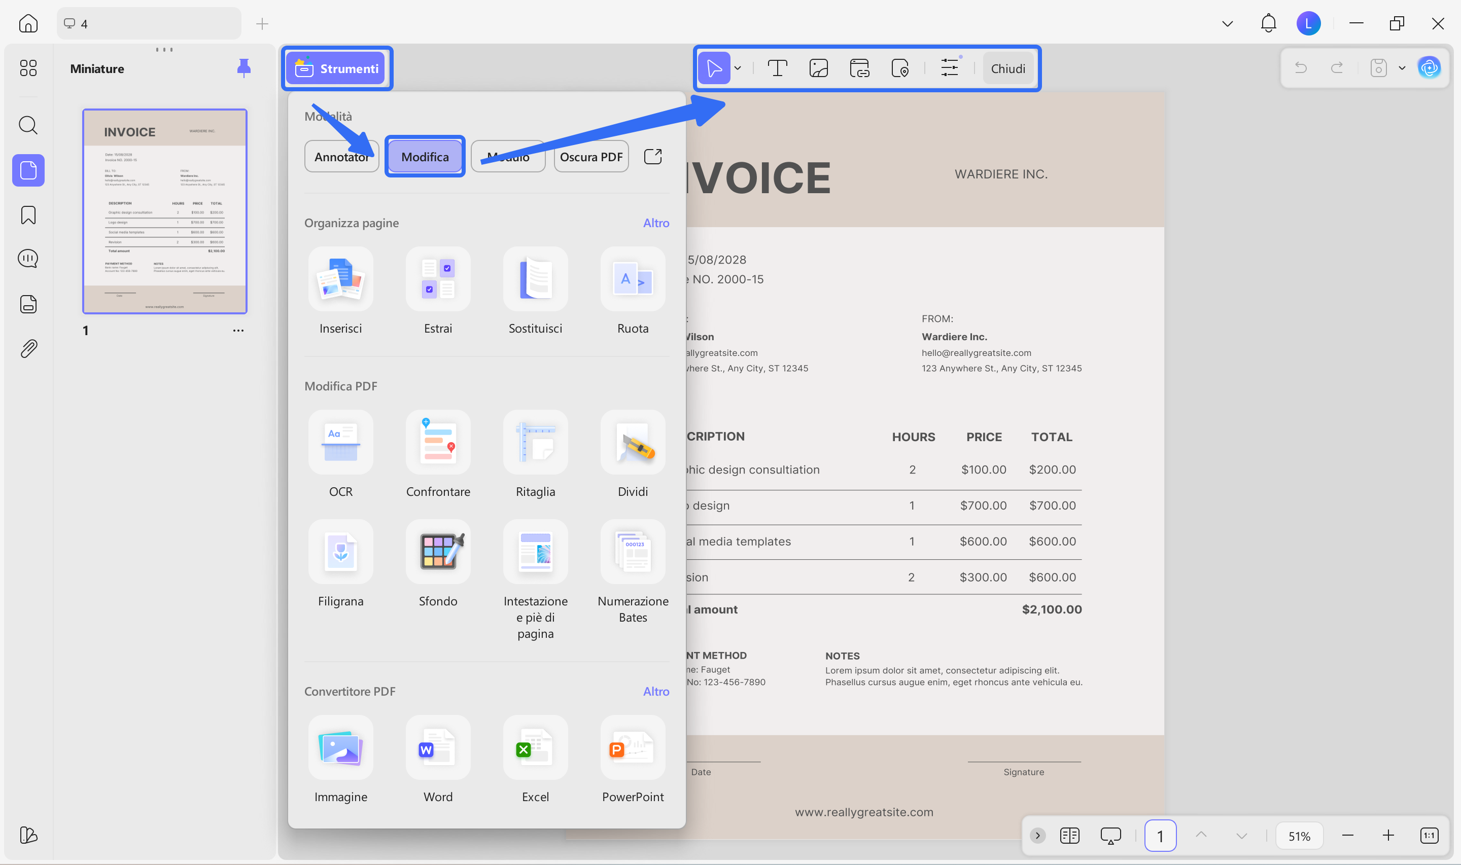Select the page thumbnails panel icon
The image size is (1461, 865).
pos(28,170)
